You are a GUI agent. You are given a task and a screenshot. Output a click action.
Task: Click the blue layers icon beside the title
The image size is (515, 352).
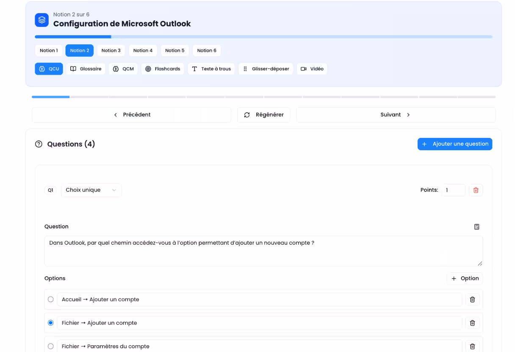[x=42, y=20]
